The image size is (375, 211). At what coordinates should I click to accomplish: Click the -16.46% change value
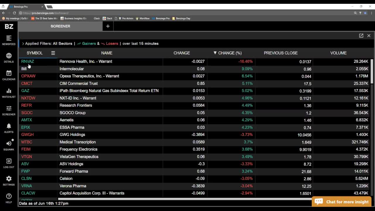point(245,62)
